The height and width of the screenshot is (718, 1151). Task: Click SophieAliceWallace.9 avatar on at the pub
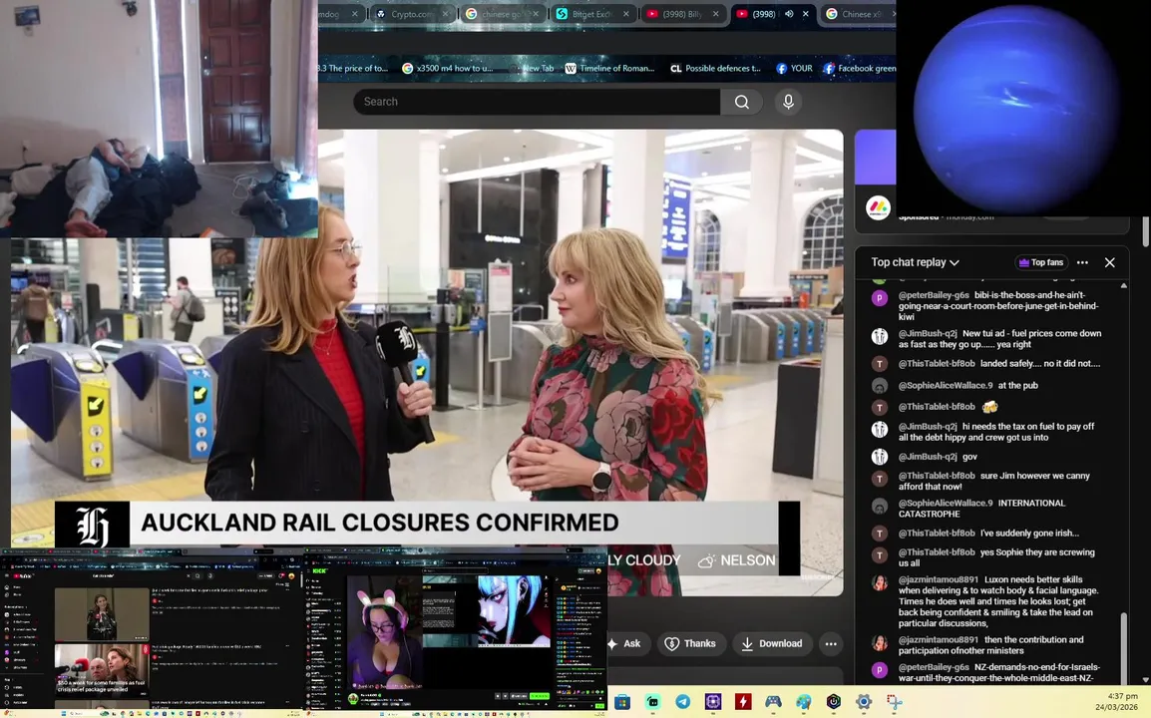880,386
